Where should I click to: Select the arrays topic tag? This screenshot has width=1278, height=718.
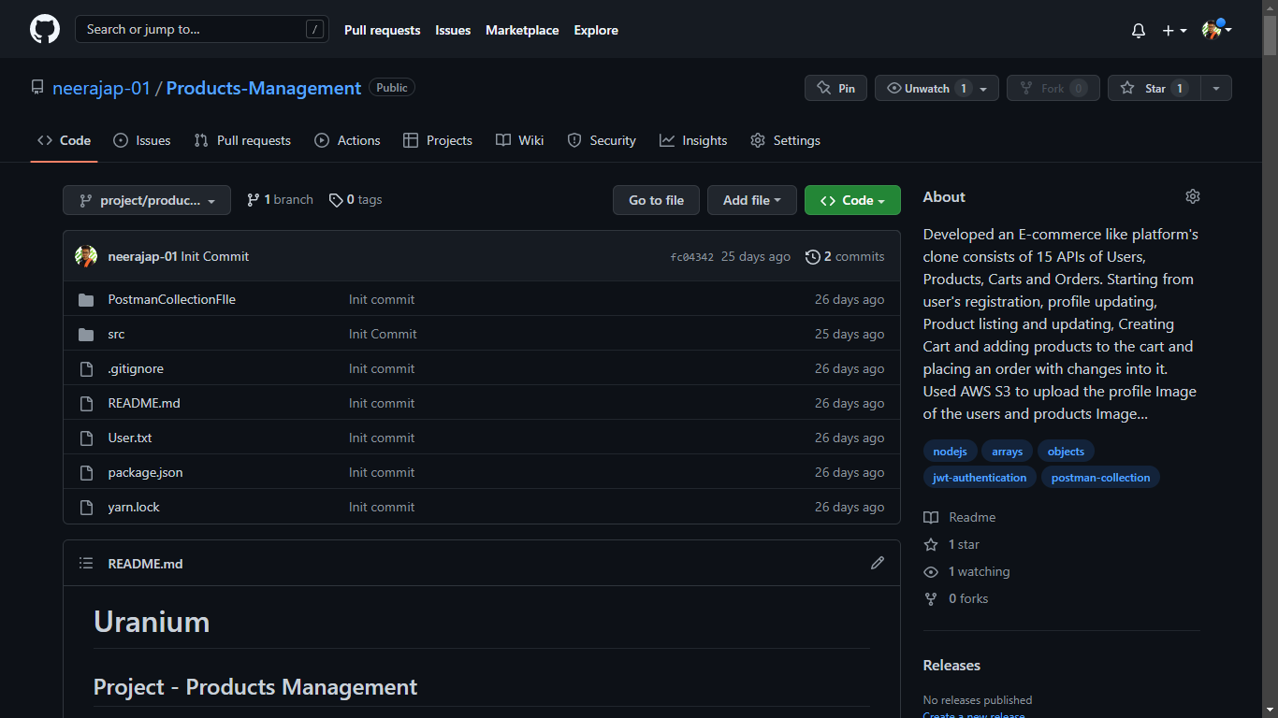click(x=1007, y=452)
